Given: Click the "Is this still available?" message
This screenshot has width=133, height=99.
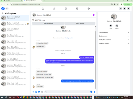Looking at the screenshot, I should coord(42,43).
